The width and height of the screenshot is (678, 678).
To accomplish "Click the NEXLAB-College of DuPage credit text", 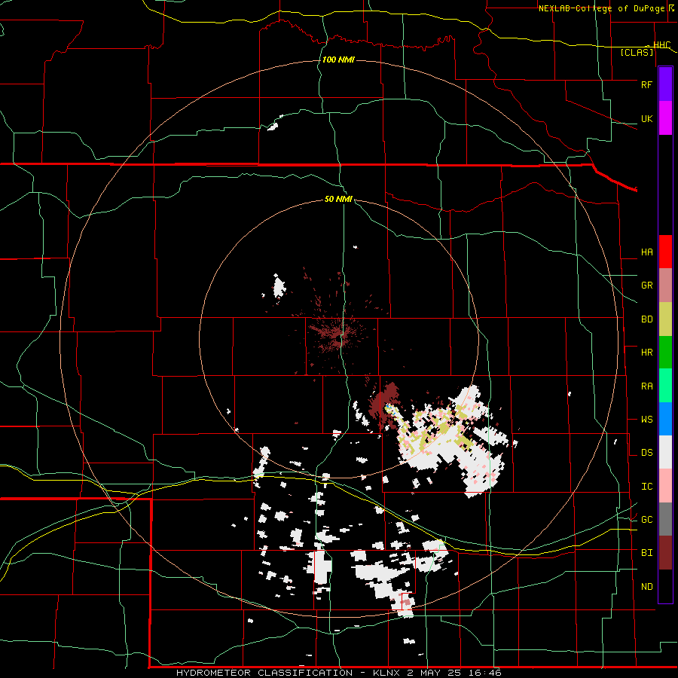I will pos(601,8).
